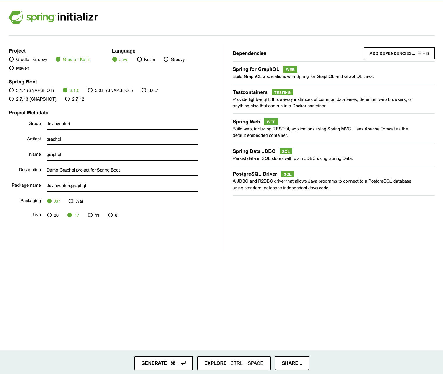Explore the project contents
The width and height of the screenshot is (443, 374).
234,363
